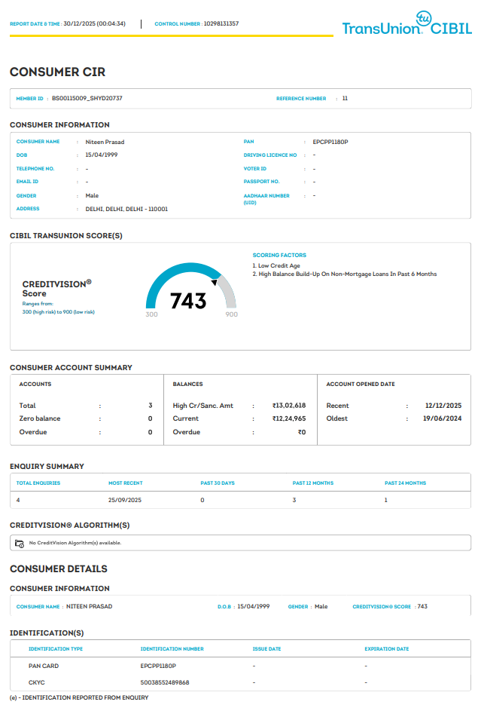478x720 pixels.
Task: Select consumer name Niteen Prasad
Action: (105, 142)
